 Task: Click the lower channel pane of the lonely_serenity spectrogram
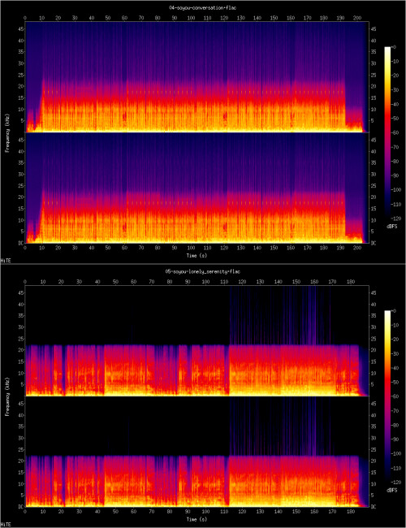coord(197,452)
